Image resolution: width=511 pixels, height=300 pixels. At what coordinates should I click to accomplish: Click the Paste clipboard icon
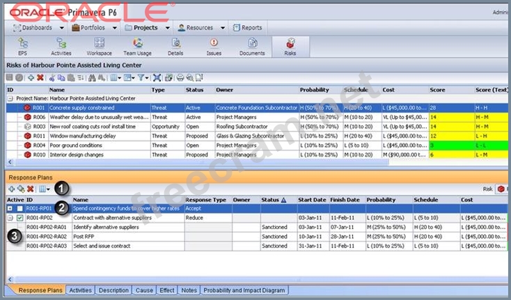pyautogui.click(x=71, y=77)
